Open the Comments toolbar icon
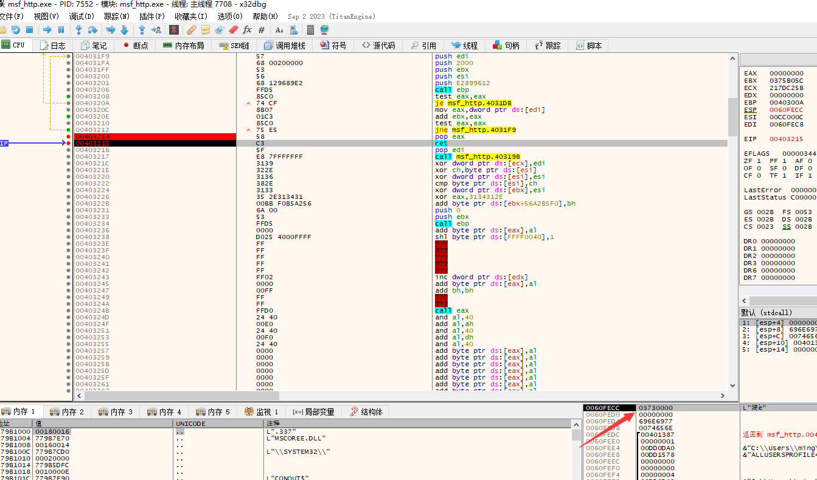This screenshot has width=817, height=480. click(x=206, y=29)
